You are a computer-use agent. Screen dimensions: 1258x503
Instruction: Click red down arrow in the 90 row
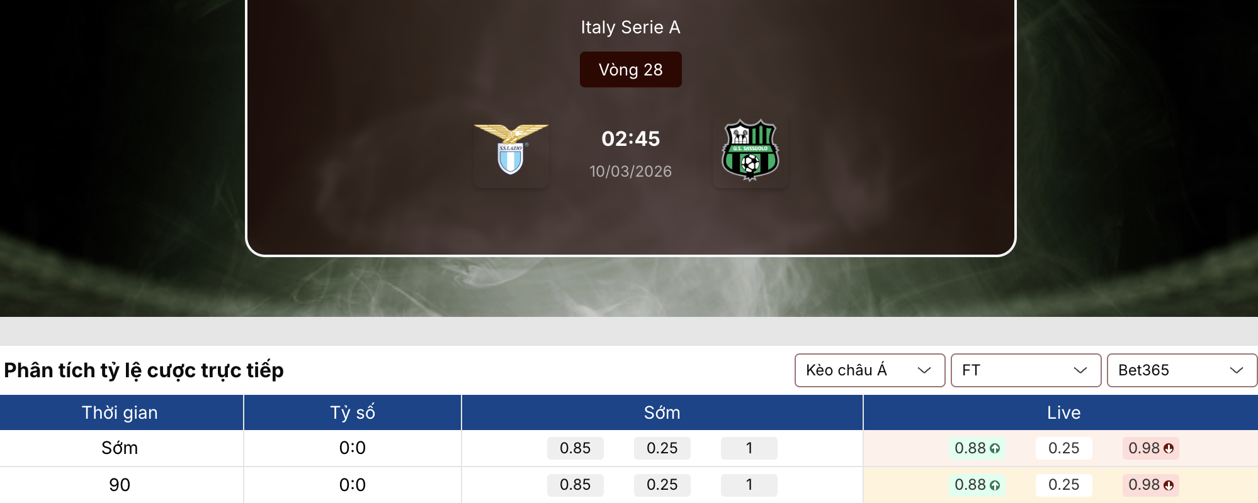[x=1169, y=485]
